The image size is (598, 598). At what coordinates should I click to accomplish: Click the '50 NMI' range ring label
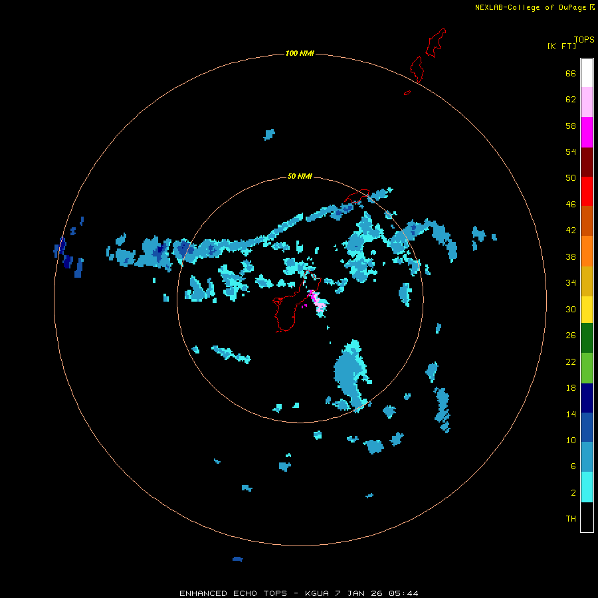(300, 176)
